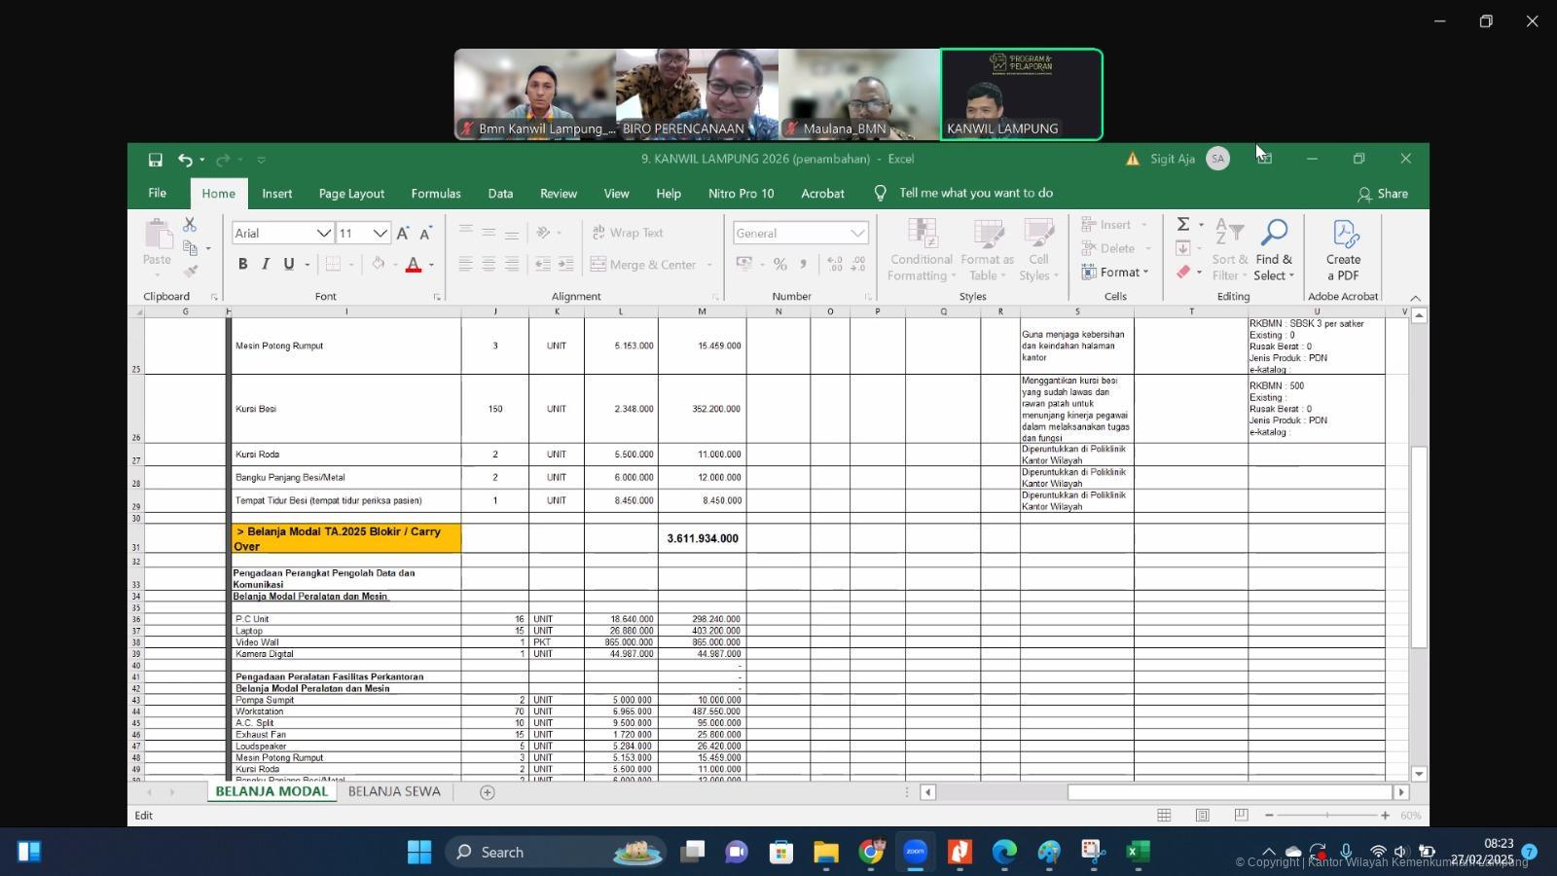Open Find & Select menu
1557x876 pixels.
point(1274,250)
